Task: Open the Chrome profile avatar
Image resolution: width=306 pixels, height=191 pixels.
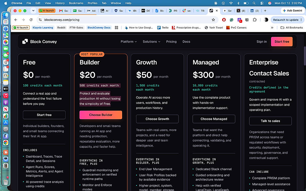Action: point(266,20)
